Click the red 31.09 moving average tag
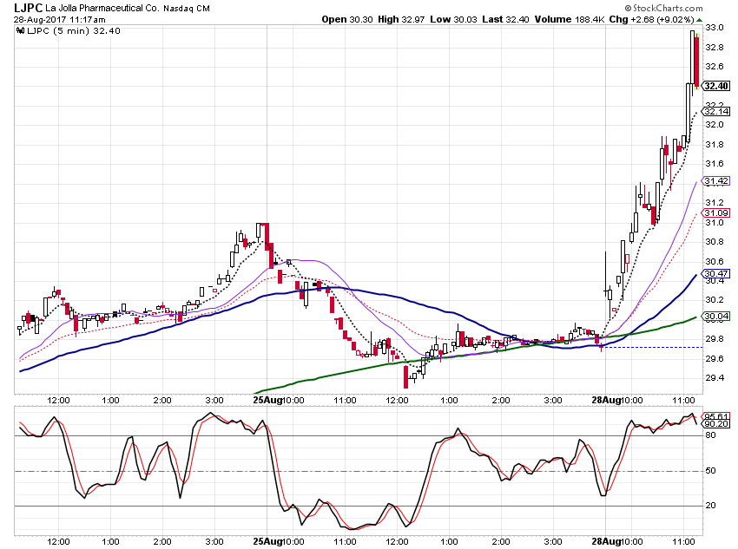 [716, 213]
